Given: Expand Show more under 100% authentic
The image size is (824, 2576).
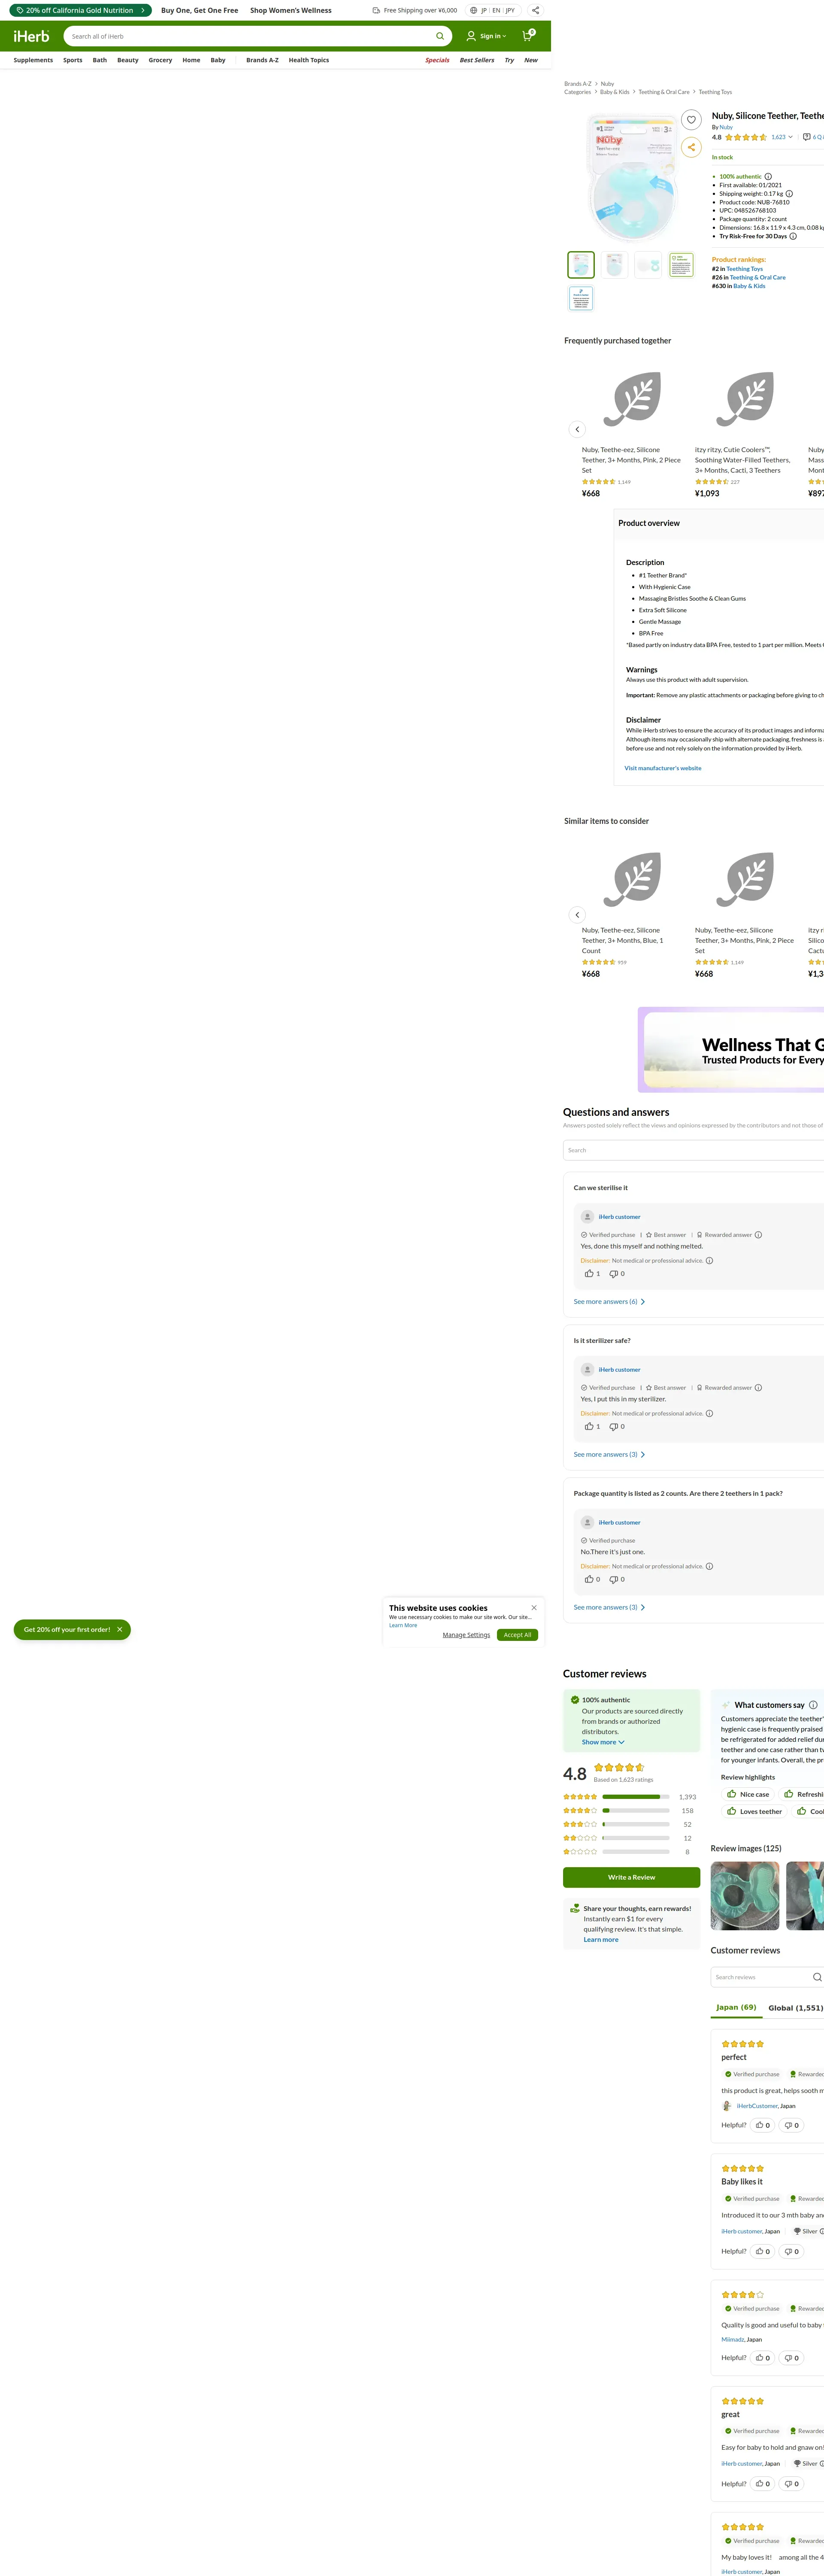Looking at the screenshot, I should (603, 1742).
